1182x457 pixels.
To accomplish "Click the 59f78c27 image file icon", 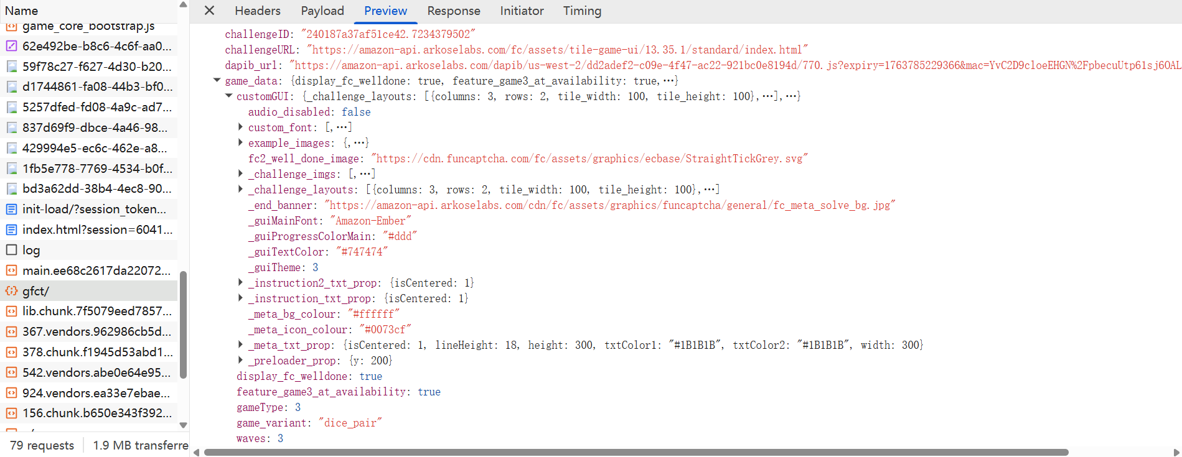I will click(11, 67).
